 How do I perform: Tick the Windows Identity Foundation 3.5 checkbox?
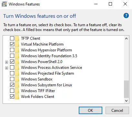12,56
